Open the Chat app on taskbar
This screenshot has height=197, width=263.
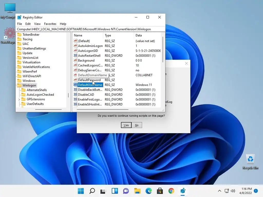click(126, 191)
